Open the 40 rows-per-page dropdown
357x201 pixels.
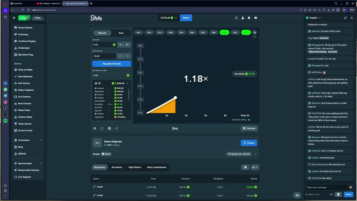tap(255, 167)
